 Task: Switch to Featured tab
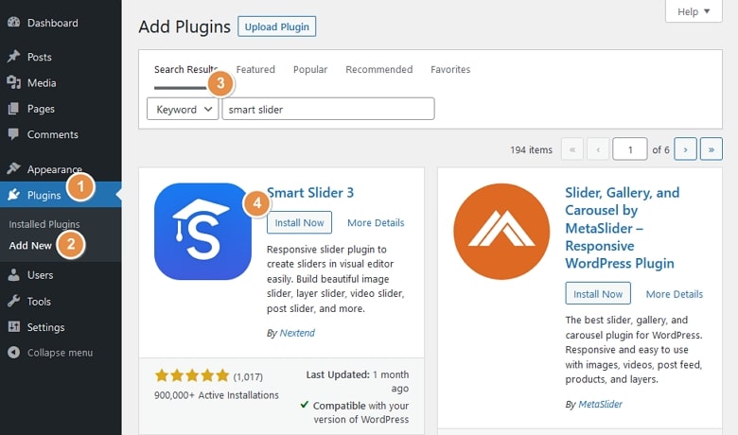[255, 69]
